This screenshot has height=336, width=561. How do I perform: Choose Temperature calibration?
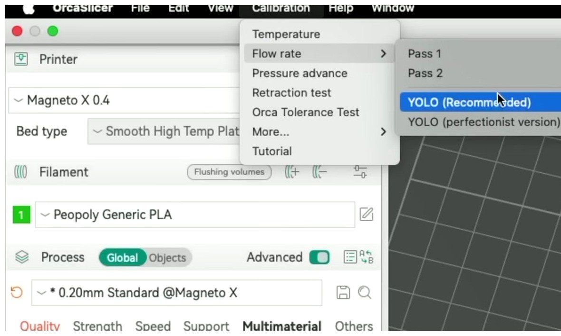319,34
